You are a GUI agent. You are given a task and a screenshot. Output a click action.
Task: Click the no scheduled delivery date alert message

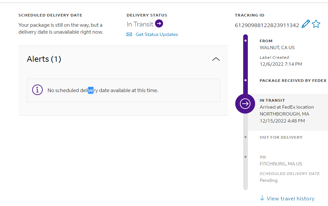tap(103, 90)
